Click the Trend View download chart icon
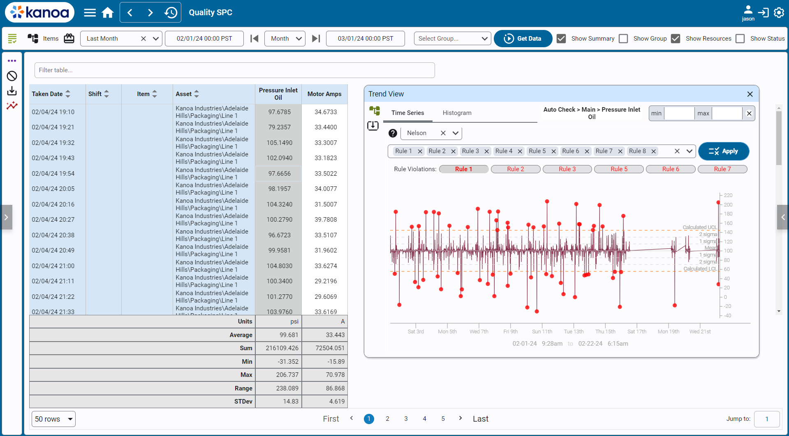The height and width of the screenshot is (436, 789). 373,126
